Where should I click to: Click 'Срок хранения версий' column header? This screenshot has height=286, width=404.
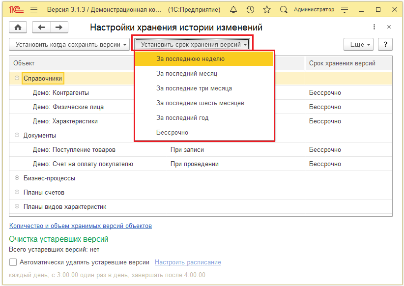[x=348, y=63]
